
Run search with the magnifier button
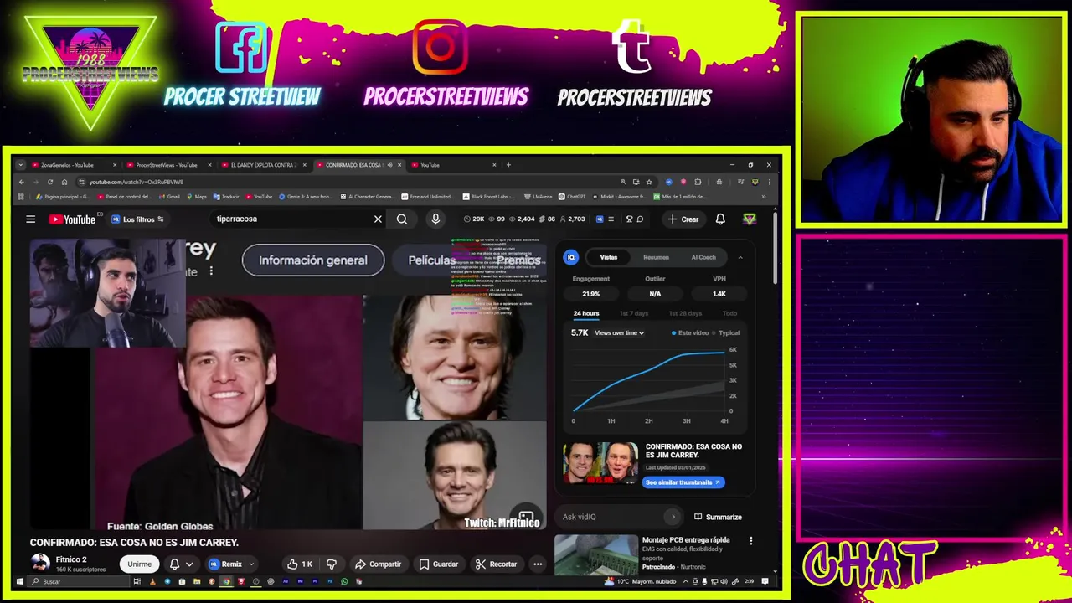point(402,219)
